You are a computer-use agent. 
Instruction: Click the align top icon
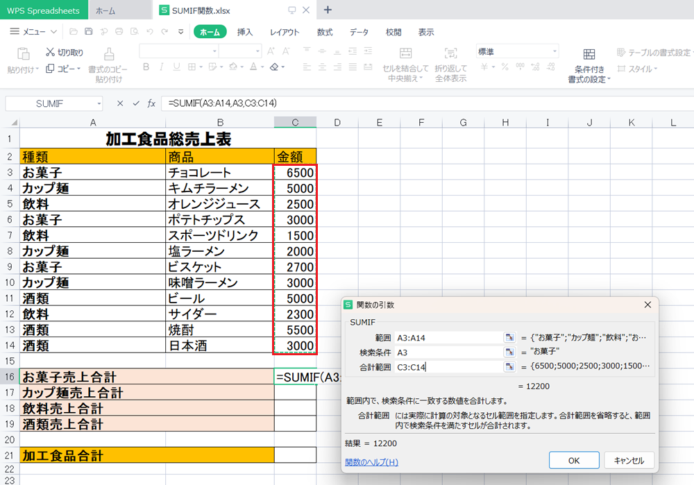tap(307, 51)
